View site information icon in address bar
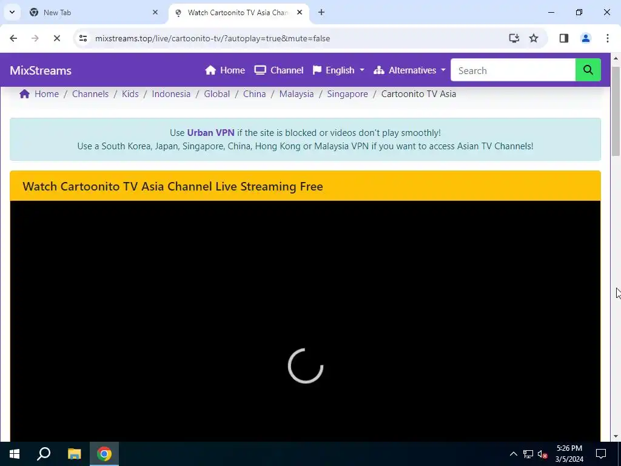 click(83, 38)
